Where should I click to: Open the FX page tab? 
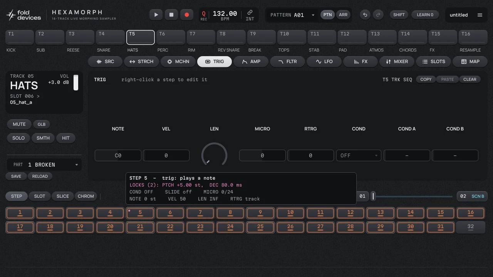coord(361,62)
